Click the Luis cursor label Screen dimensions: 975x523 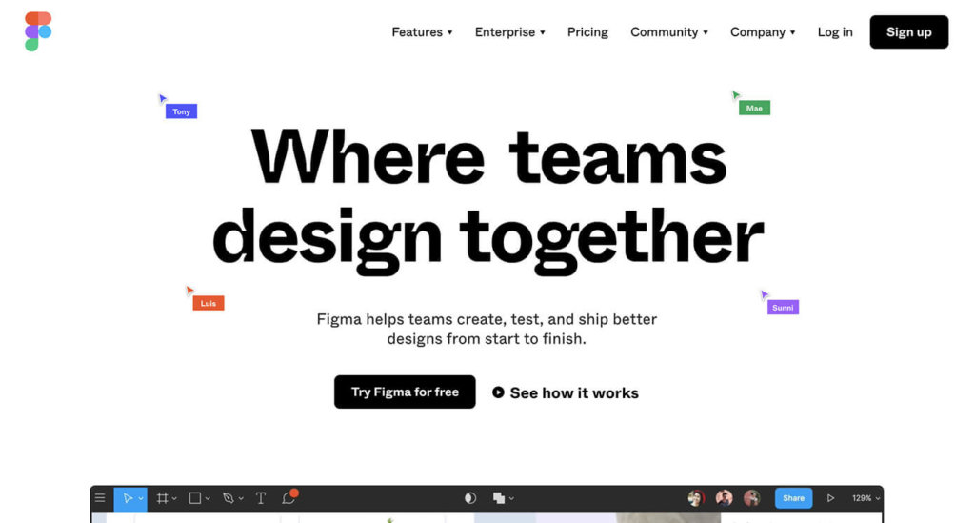click(209, 303)
